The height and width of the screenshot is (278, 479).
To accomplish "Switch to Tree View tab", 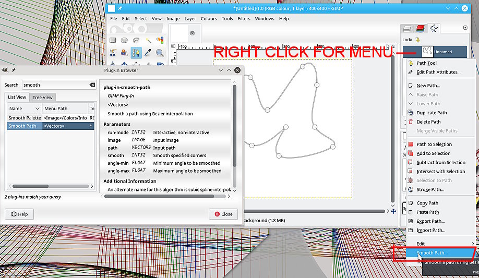I will (43, 98).
